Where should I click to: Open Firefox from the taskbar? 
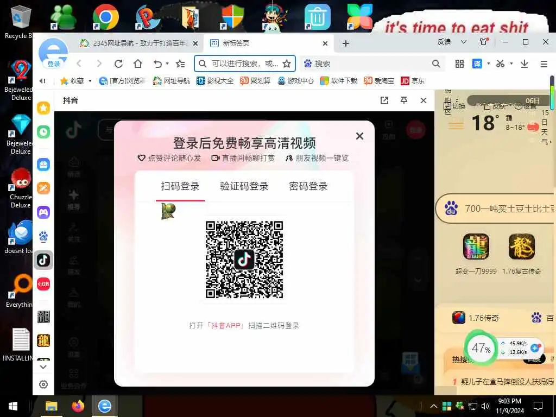78,406
